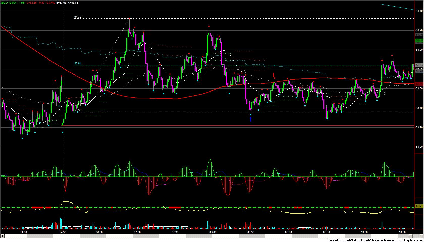Click the 07:00 time axis label
The width and height of the screenshot is (424, 242).
tap(137, 232)
